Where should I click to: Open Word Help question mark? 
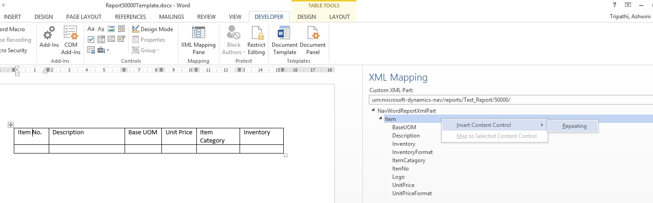[614, 5]
